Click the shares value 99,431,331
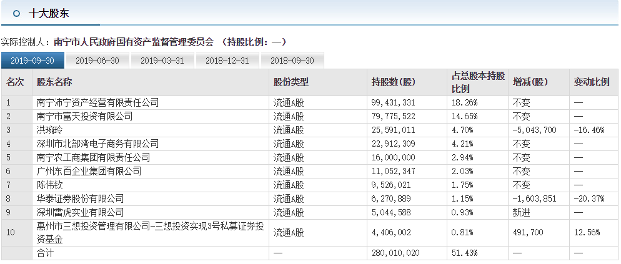Viewport: 621px width, 264px height. 393,103
